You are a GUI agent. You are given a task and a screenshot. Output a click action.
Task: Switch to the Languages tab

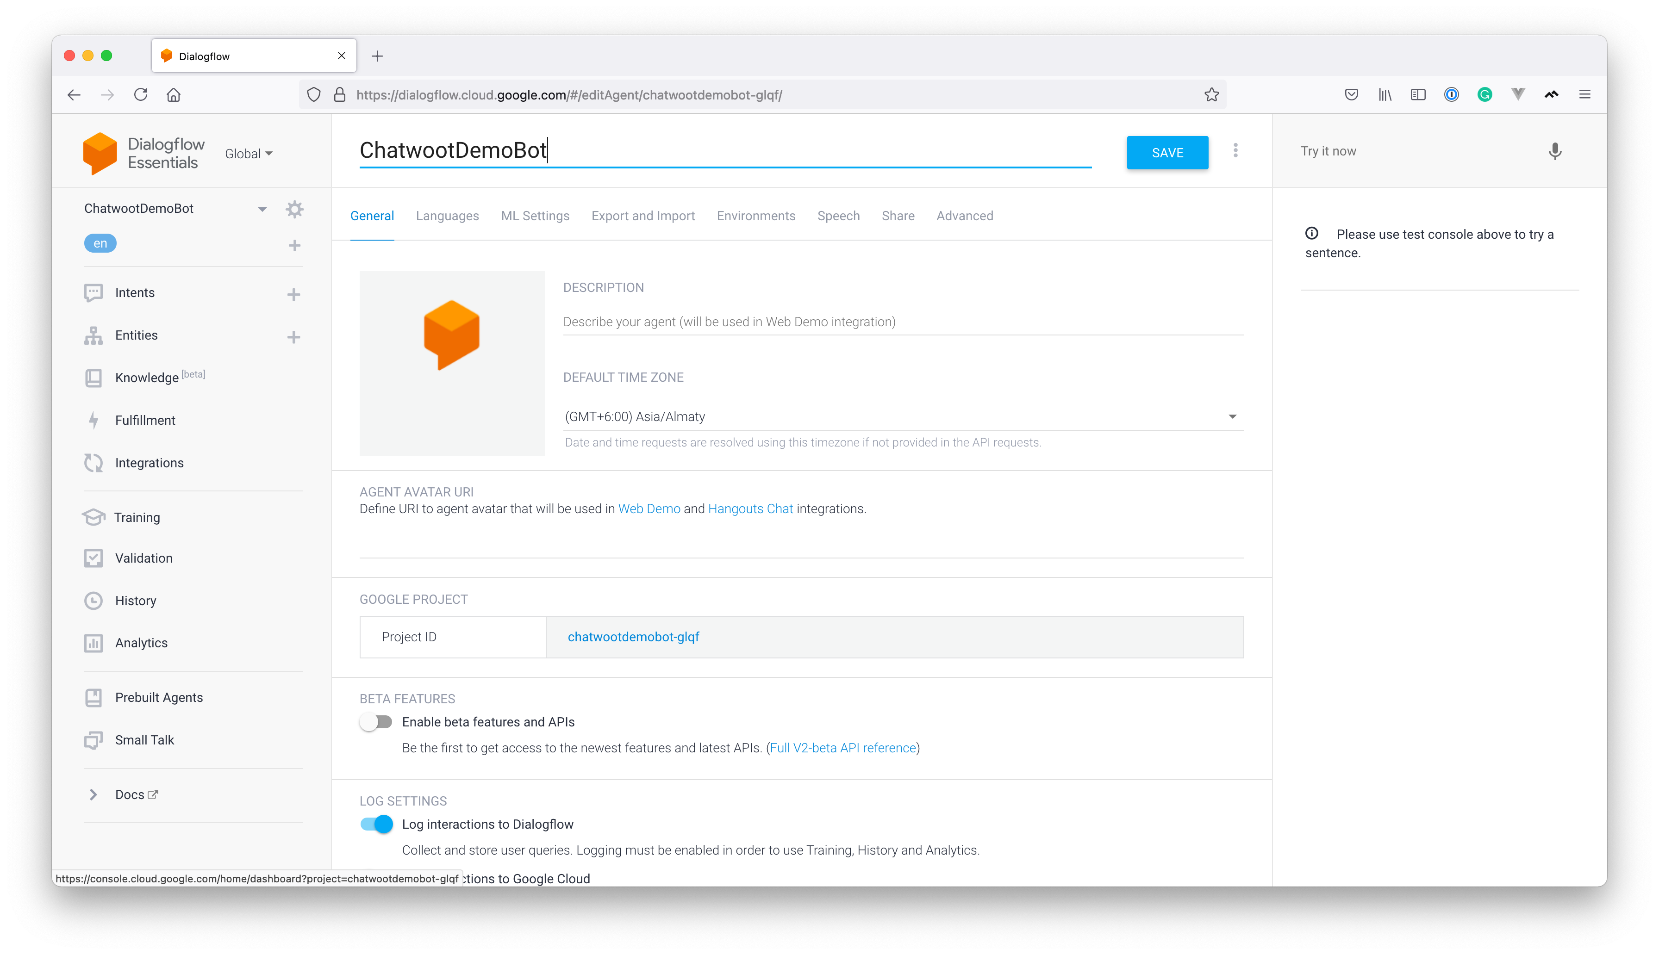[447, 216]
